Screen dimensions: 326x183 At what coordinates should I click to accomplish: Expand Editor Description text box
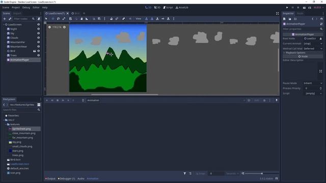coord(320,71)
